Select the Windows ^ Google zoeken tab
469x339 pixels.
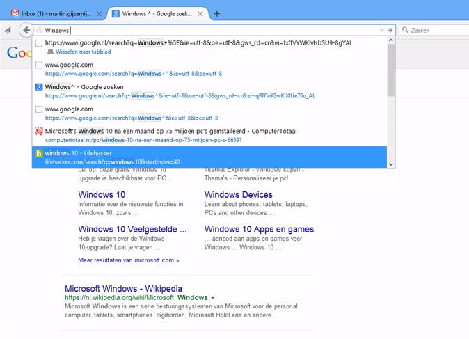157,14
